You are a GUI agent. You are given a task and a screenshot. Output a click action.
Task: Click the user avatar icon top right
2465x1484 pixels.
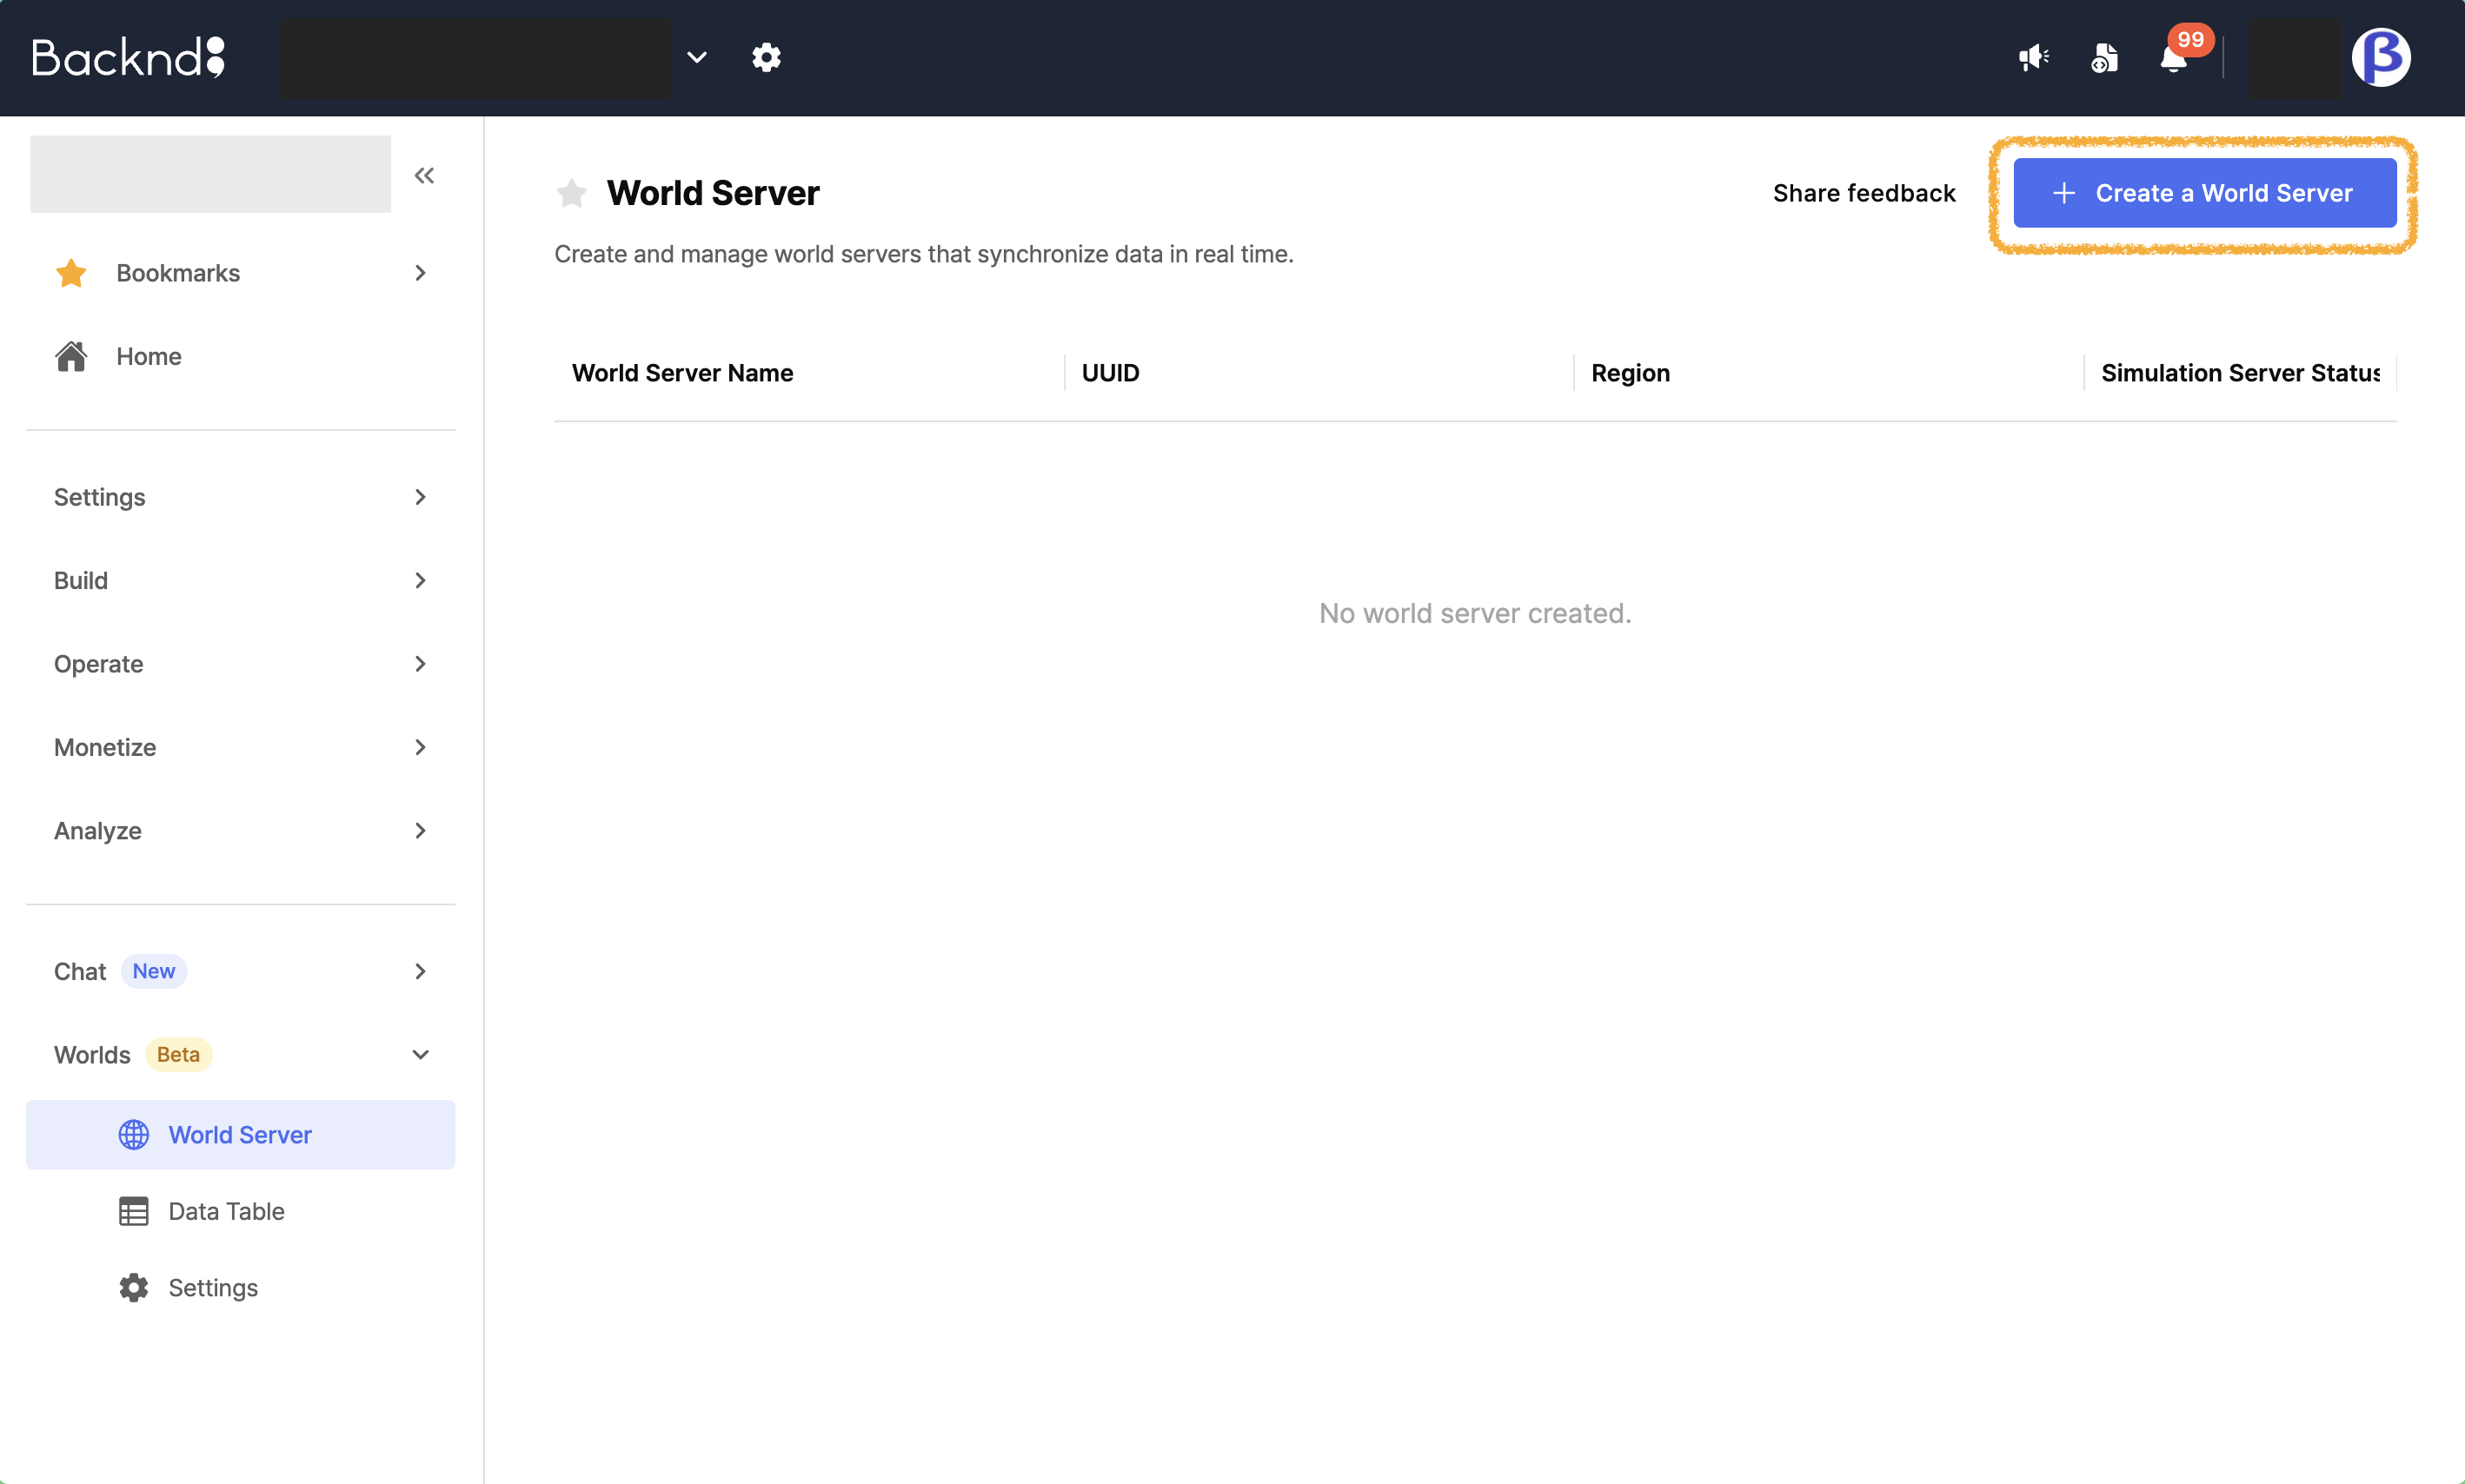[2382, 56]
